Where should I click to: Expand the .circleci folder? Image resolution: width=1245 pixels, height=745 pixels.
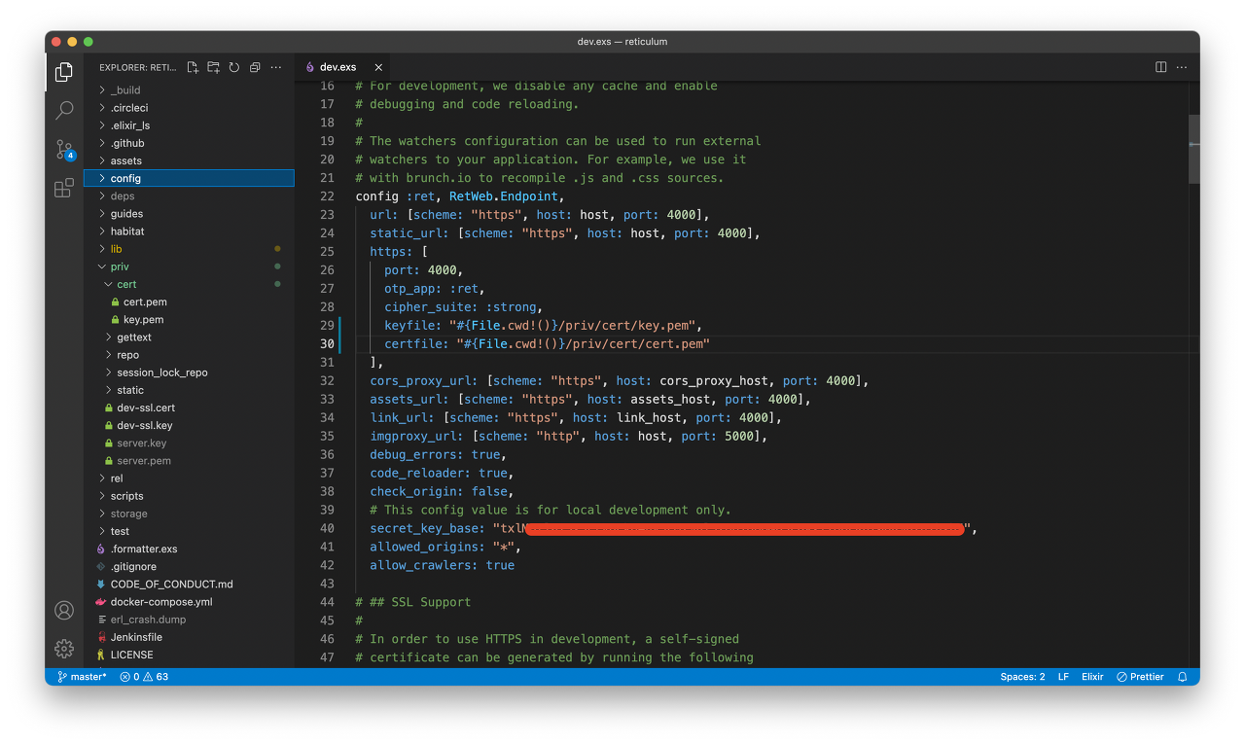189,108
